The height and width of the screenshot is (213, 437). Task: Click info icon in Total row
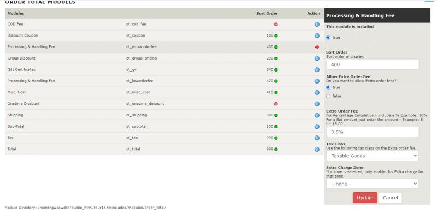(x=317, y=149)
